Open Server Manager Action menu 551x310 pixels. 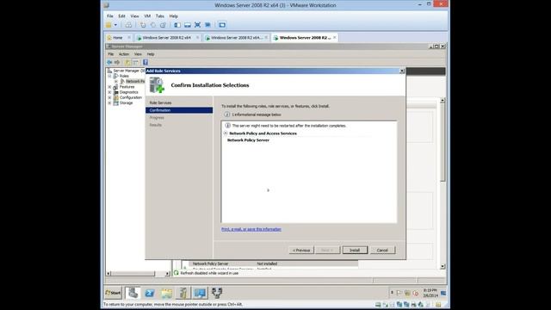click(x=124, y=54)
